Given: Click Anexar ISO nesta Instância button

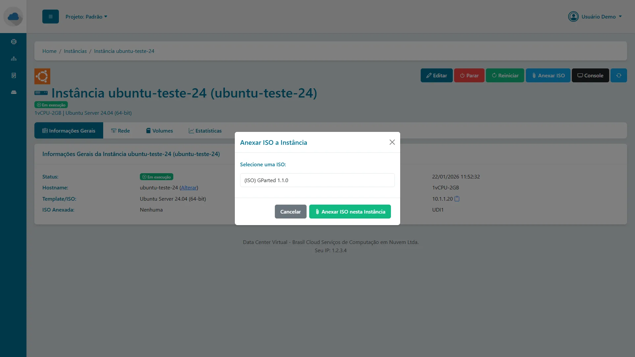Looking at the screenshot, I should [350, 211].
